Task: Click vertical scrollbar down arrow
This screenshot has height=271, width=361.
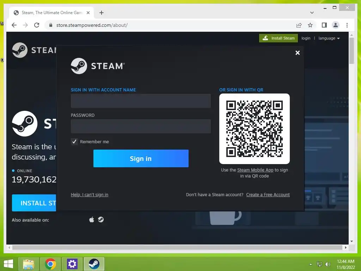Action: click(x=351, y=241)
